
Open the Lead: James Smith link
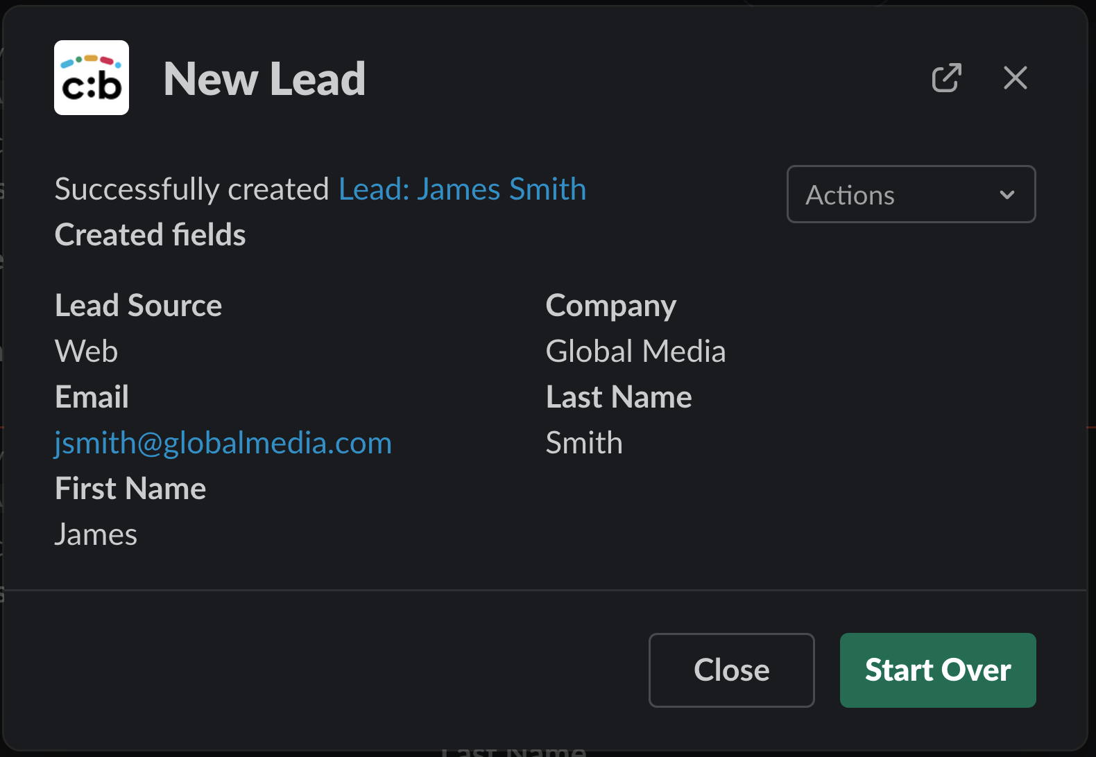click(x=462, y=189)
